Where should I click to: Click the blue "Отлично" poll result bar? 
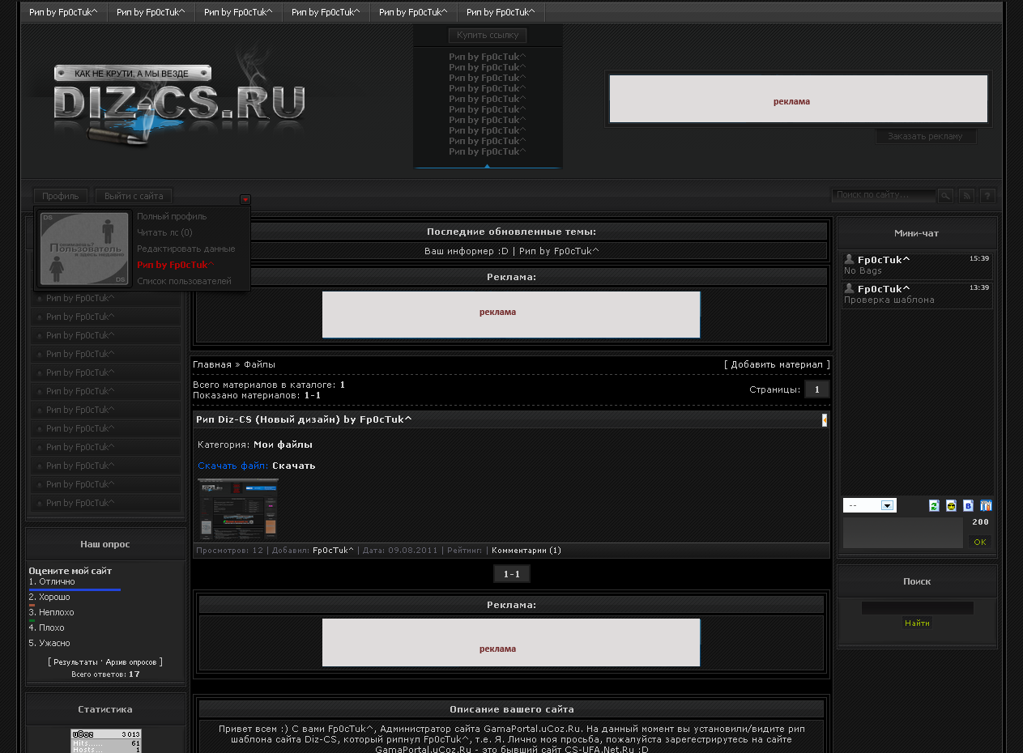tap(75, 589)
